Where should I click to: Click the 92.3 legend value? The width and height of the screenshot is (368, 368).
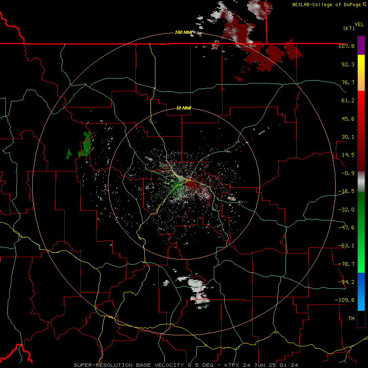(x=348, y=64)
